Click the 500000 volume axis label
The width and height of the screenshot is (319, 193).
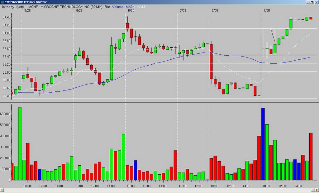click(x=6, y=125)
